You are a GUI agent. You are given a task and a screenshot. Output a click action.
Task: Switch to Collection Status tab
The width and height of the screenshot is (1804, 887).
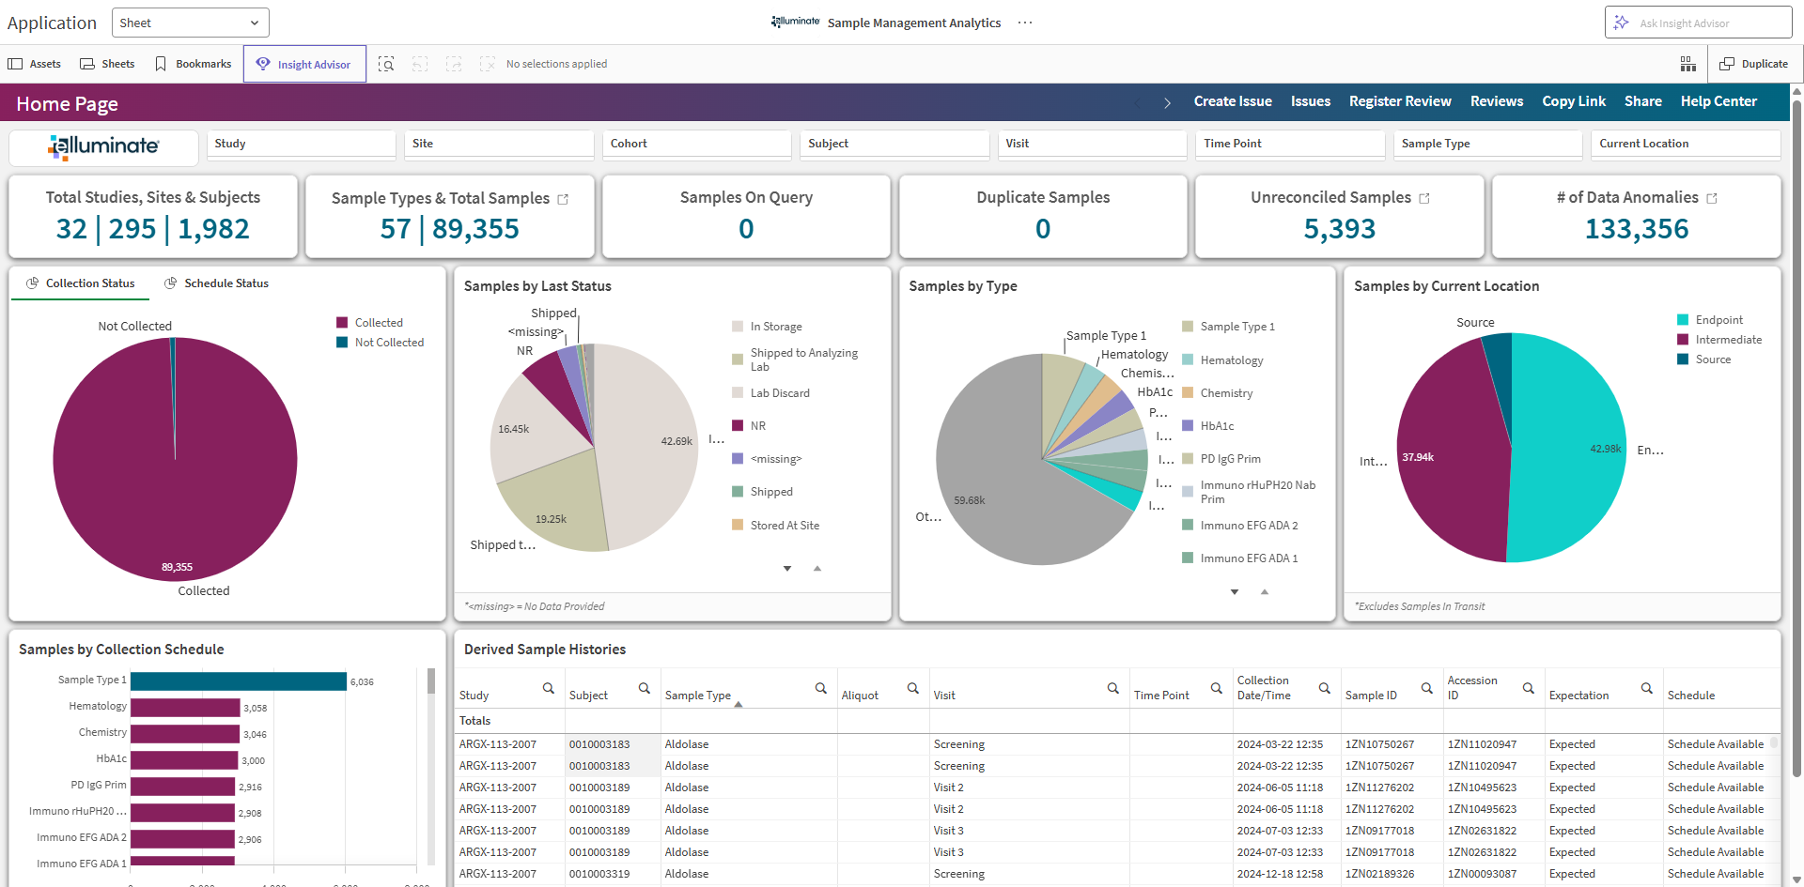coord(80,283)
